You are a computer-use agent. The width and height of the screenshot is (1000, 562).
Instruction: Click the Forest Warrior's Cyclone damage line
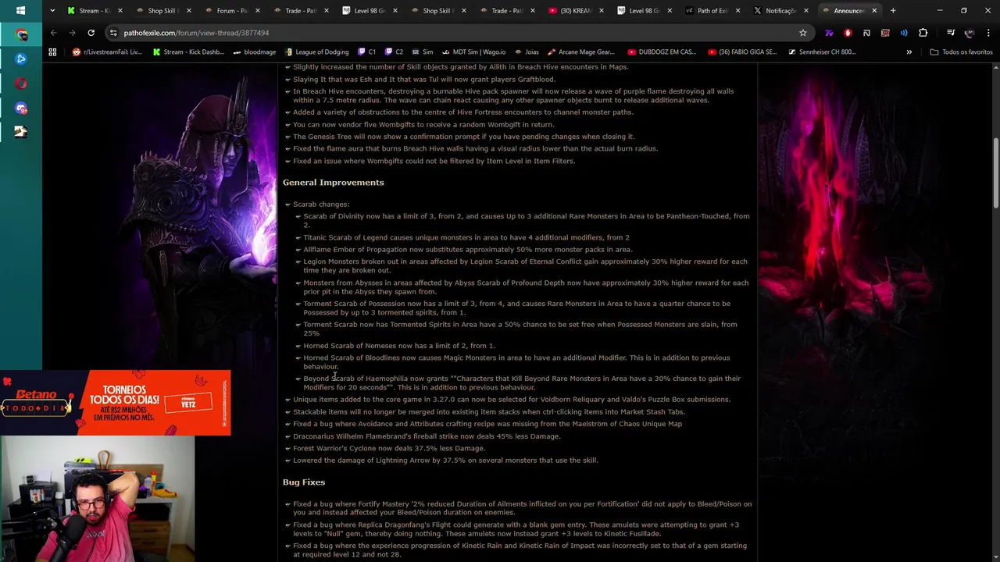[389, 448]
